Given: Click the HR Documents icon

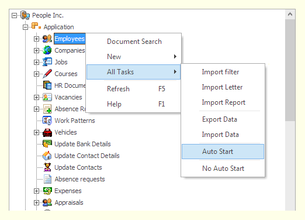Looking at the screenshot, I should (47, 85).
